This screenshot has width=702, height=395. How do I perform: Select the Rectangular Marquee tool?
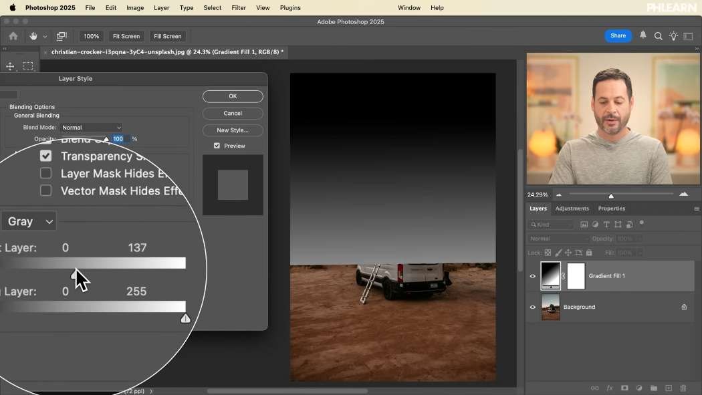[28, 66]
